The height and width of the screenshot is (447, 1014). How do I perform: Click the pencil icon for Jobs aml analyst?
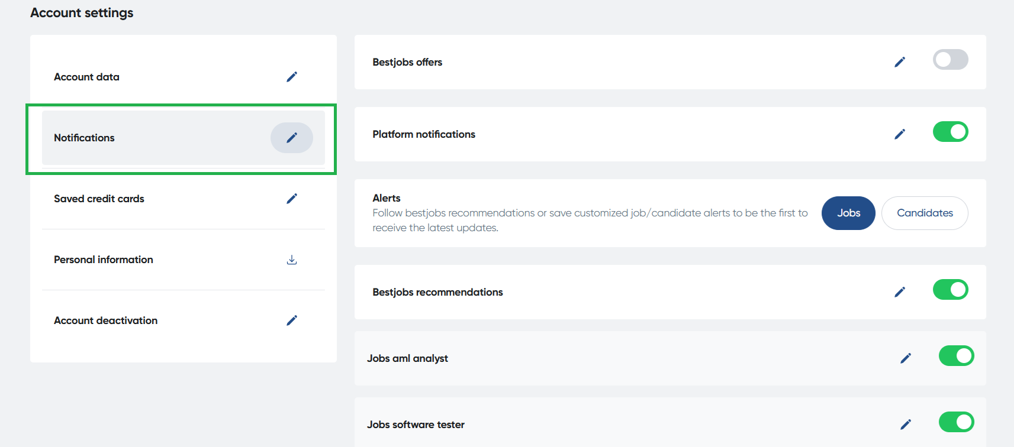click(906, 358)
